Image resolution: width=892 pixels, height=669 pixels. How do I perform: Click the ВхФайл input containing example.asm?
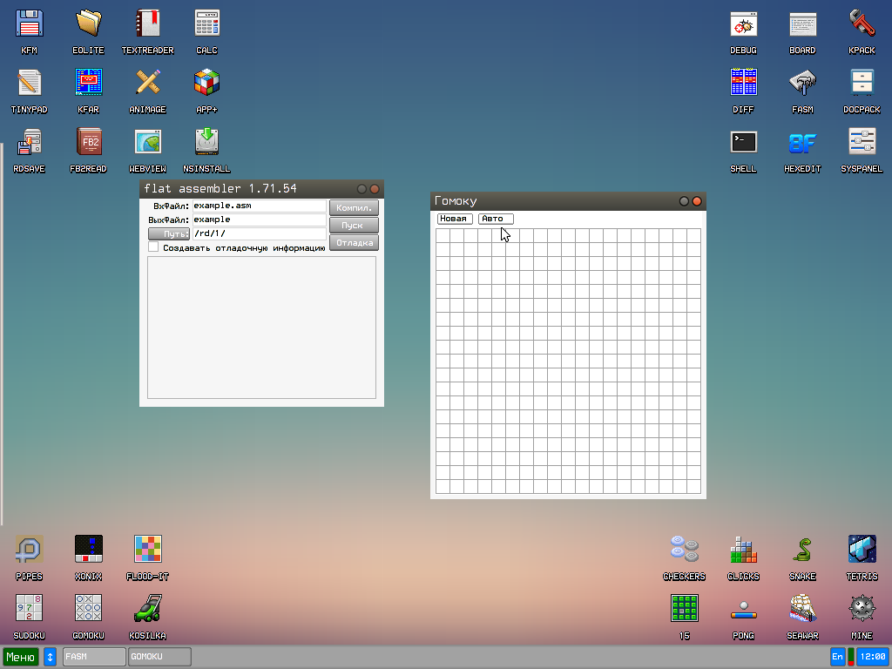click(258, 206)
